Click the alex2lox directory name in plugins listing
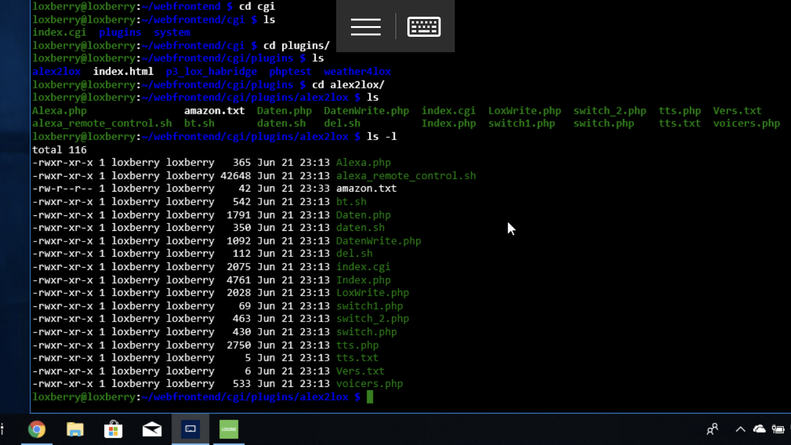 pyautogui.click(x=56, y=71)
